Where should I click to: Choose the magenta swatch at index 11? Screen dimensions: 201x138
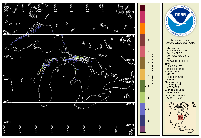[x=142, y=17]
